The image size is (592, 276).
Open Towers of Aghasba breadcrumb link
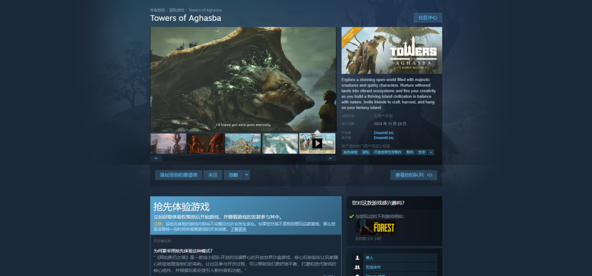[x=205, y=10]
